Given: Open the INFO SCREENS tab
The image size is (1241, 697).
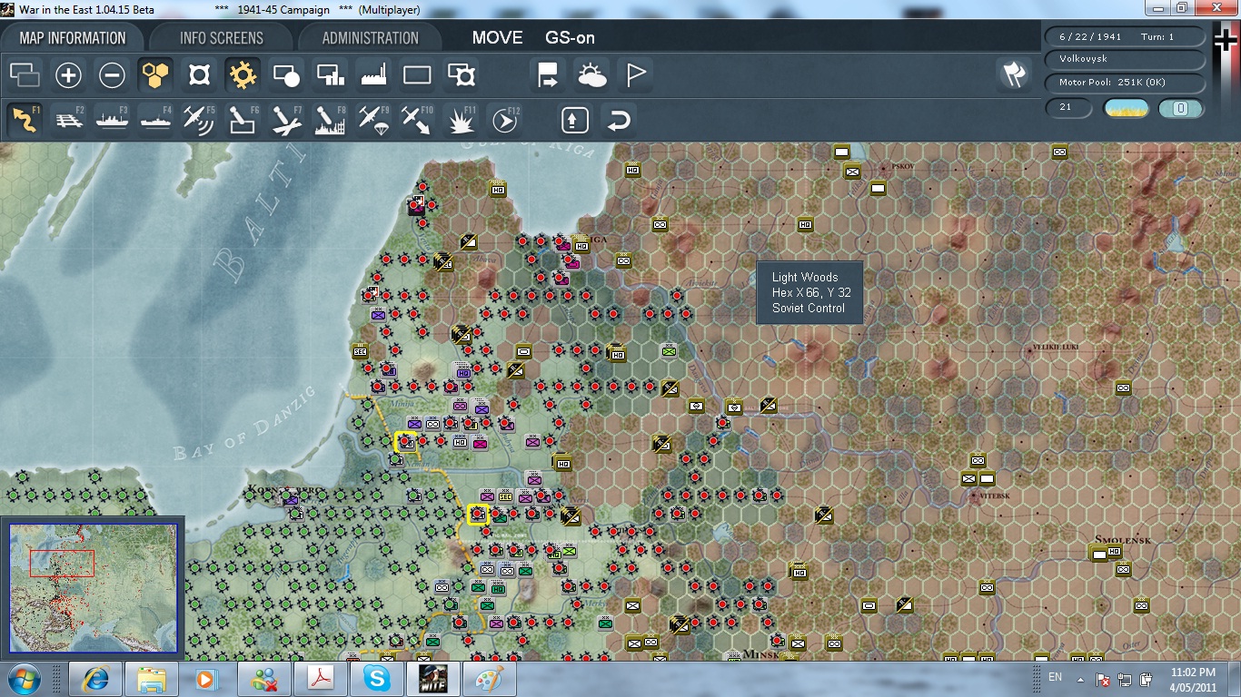Looking at the screenshot, I should click(x=222, y=38).
